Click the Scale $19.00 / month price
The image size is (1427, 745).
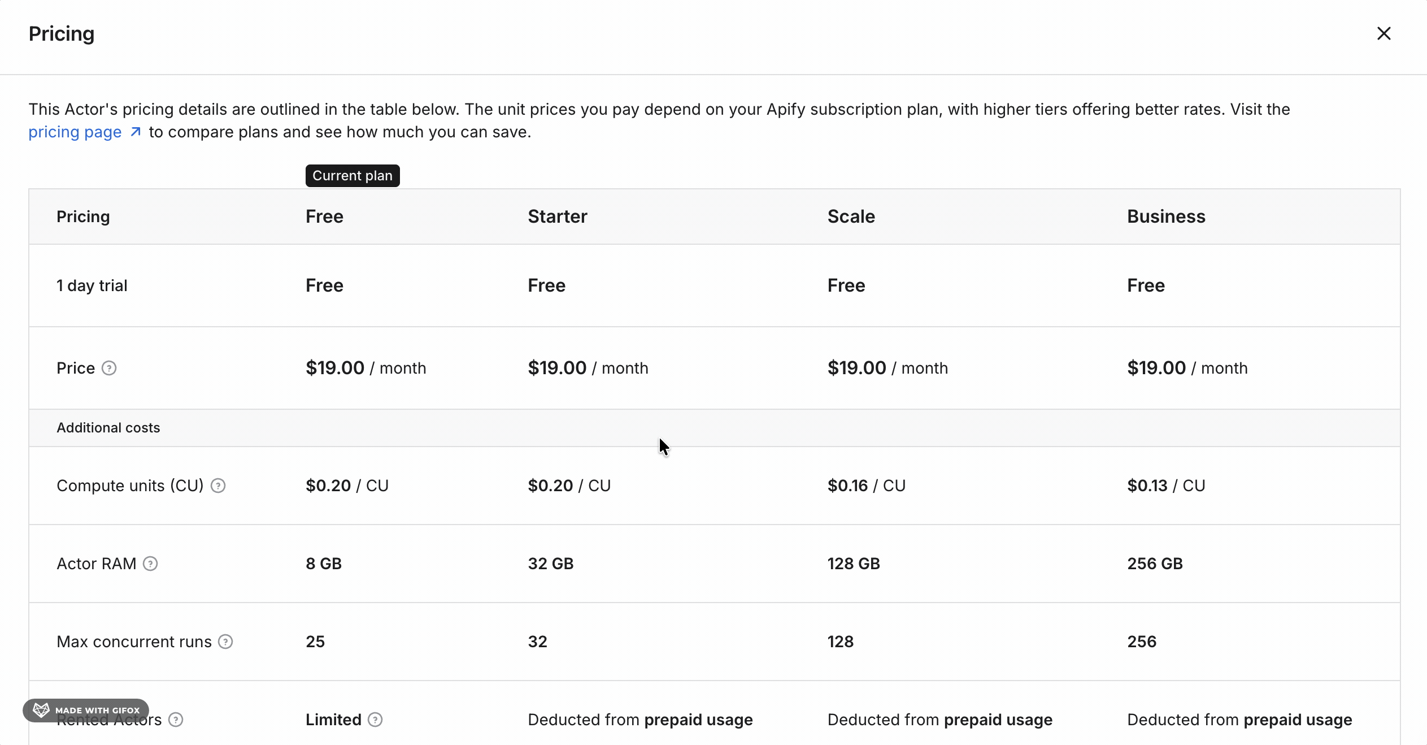point(887,368)
